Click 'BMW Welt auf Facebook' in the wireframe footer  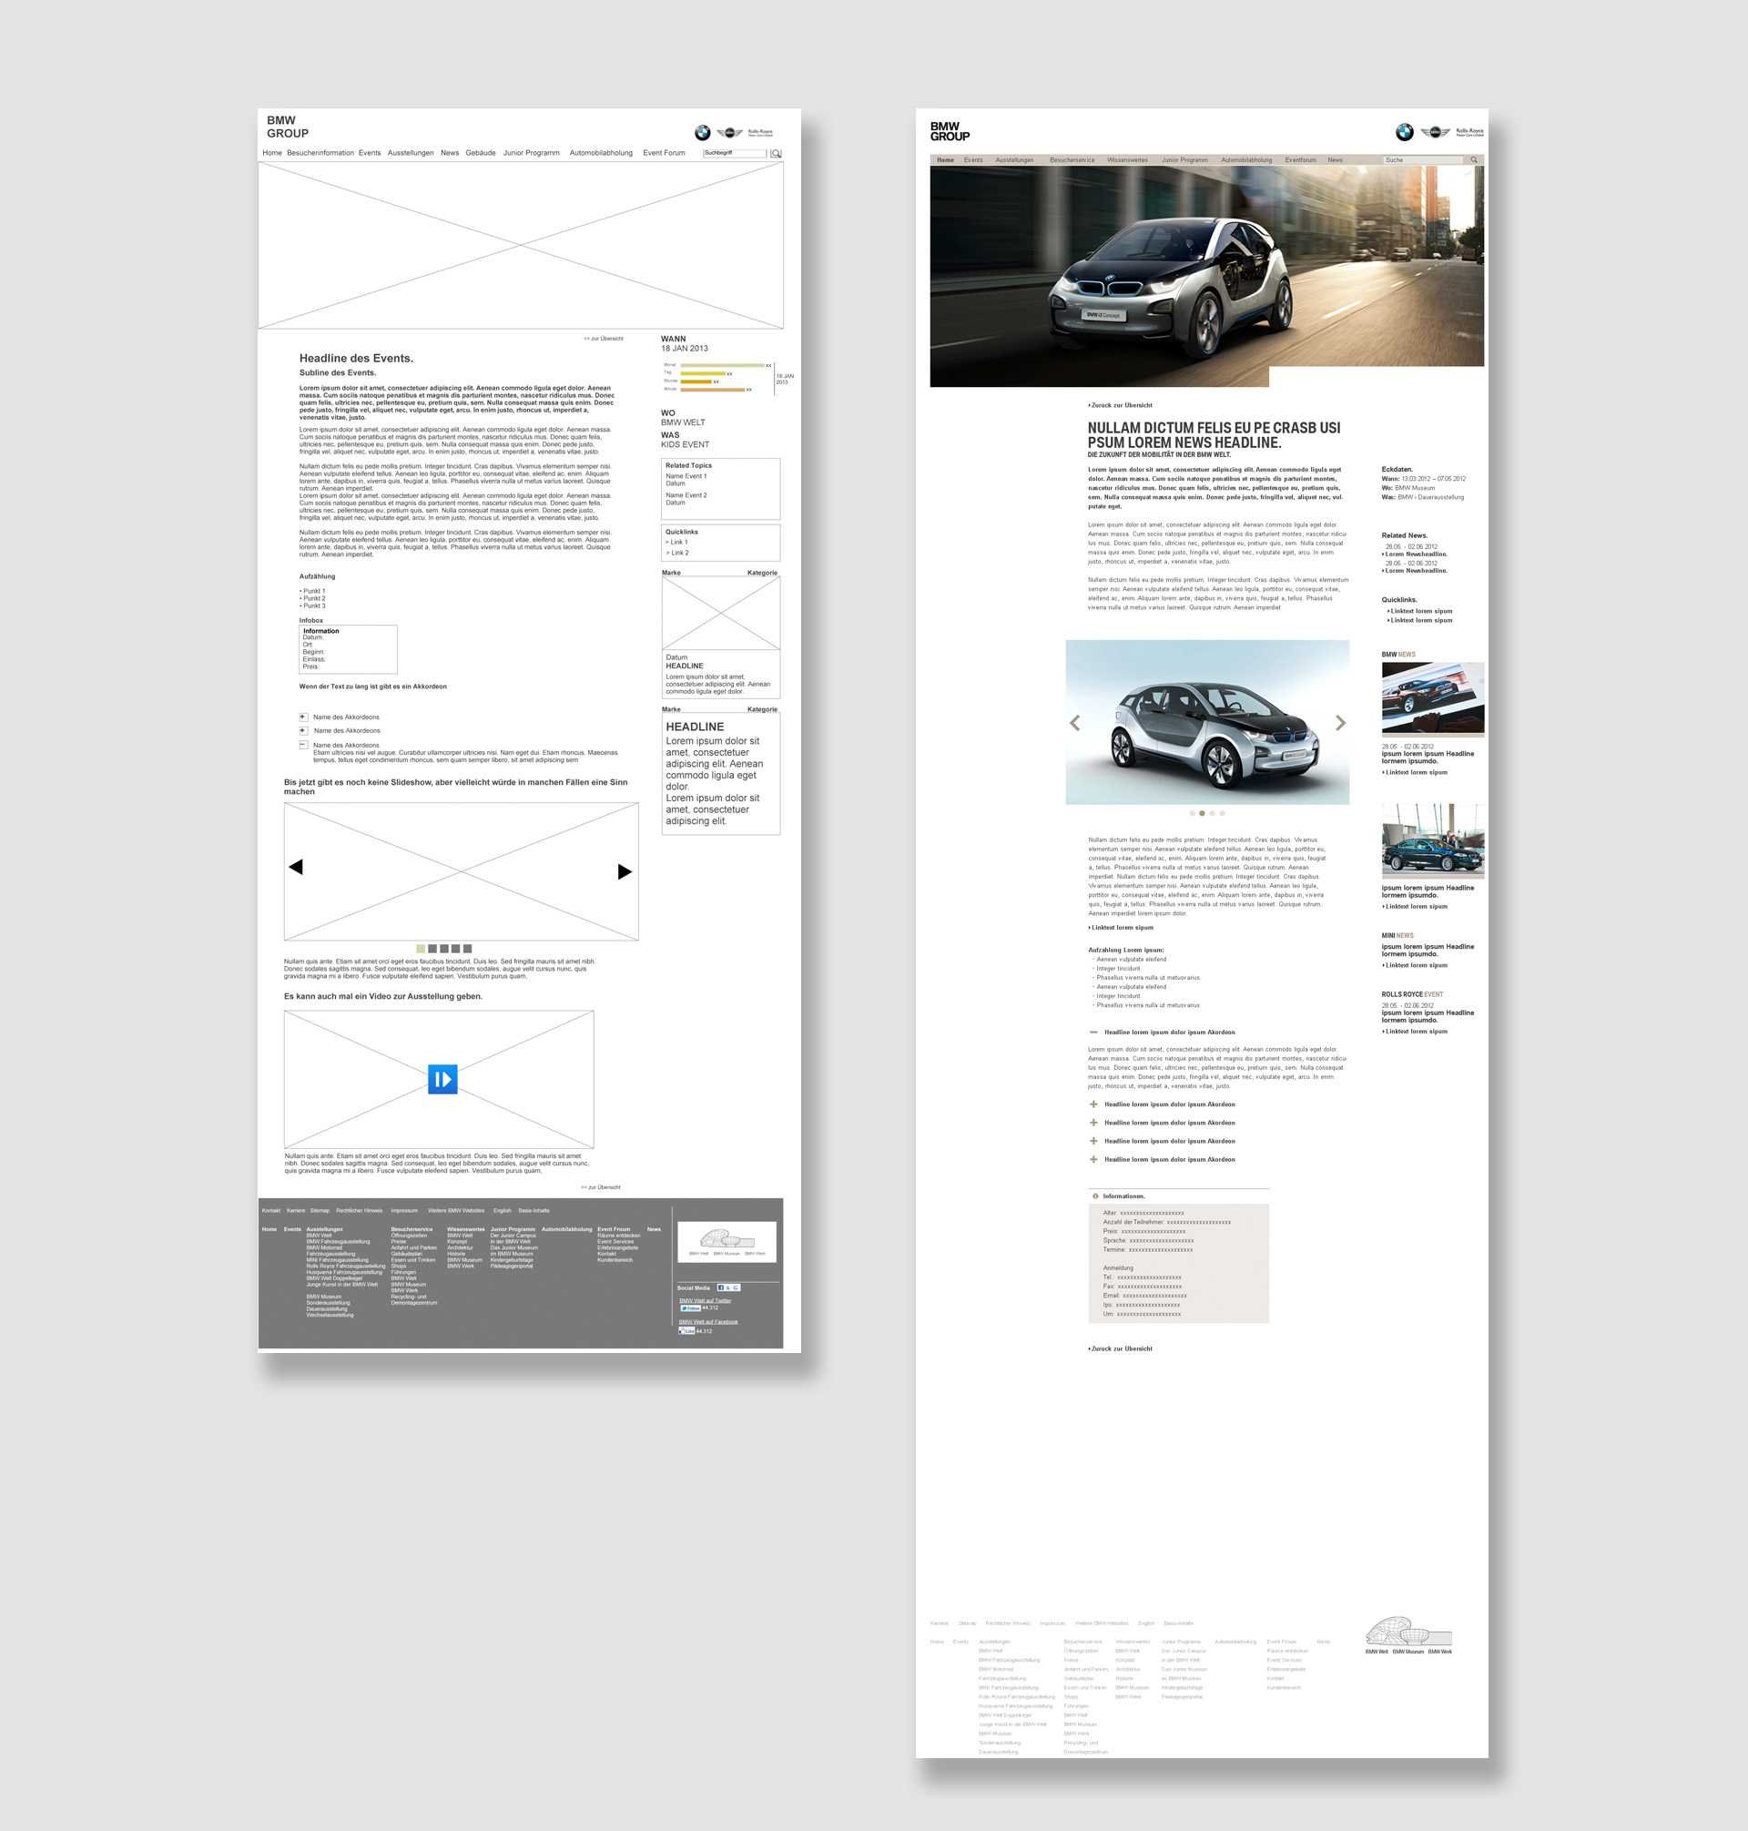point(708,1322)
